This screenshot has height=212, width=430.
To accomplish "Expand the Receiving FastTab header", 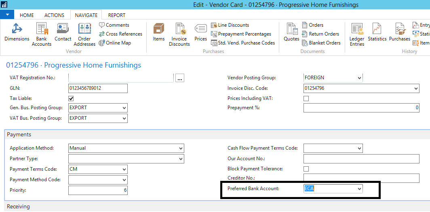I will tap(217, 206).
